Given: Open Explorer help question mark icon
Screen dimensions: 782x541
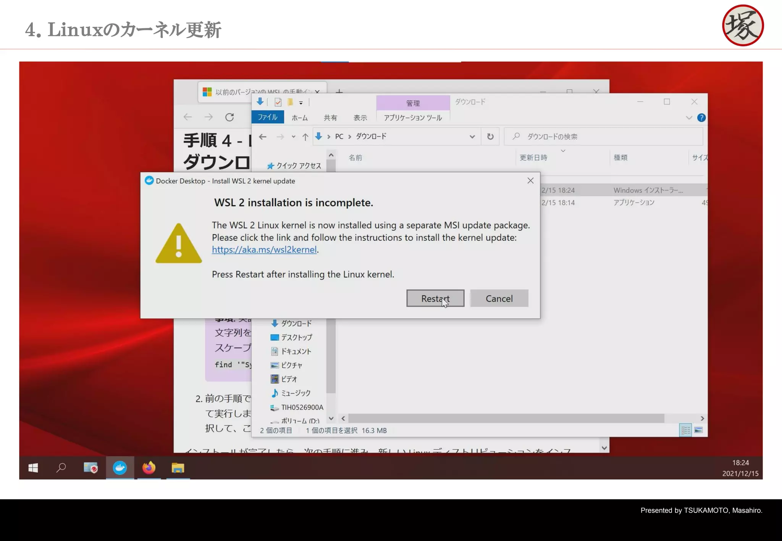Looking at the screenshot, I should (701, 118).
